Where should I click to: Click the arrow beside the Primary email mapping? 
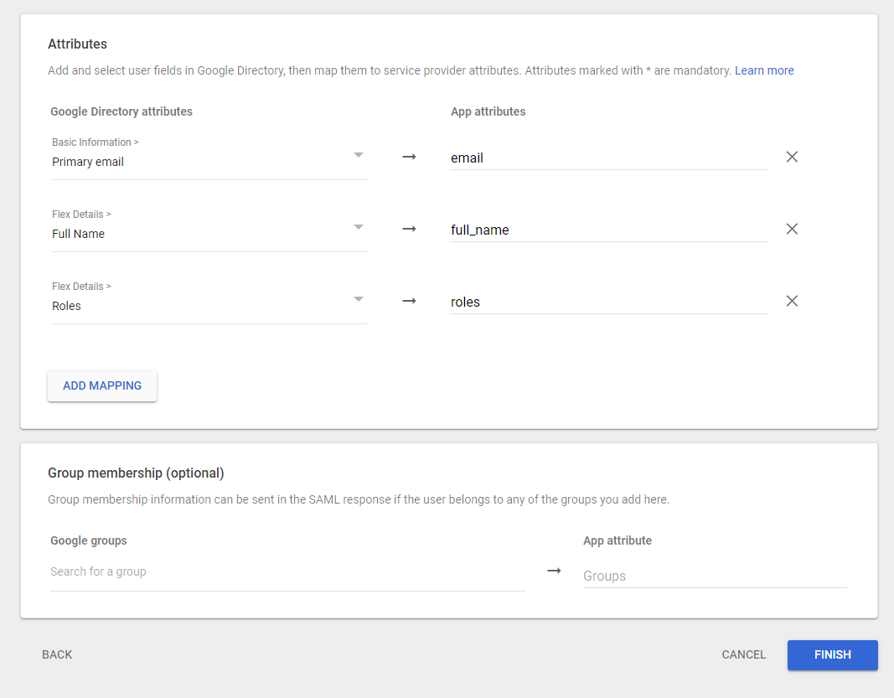(x=409, y=157)
